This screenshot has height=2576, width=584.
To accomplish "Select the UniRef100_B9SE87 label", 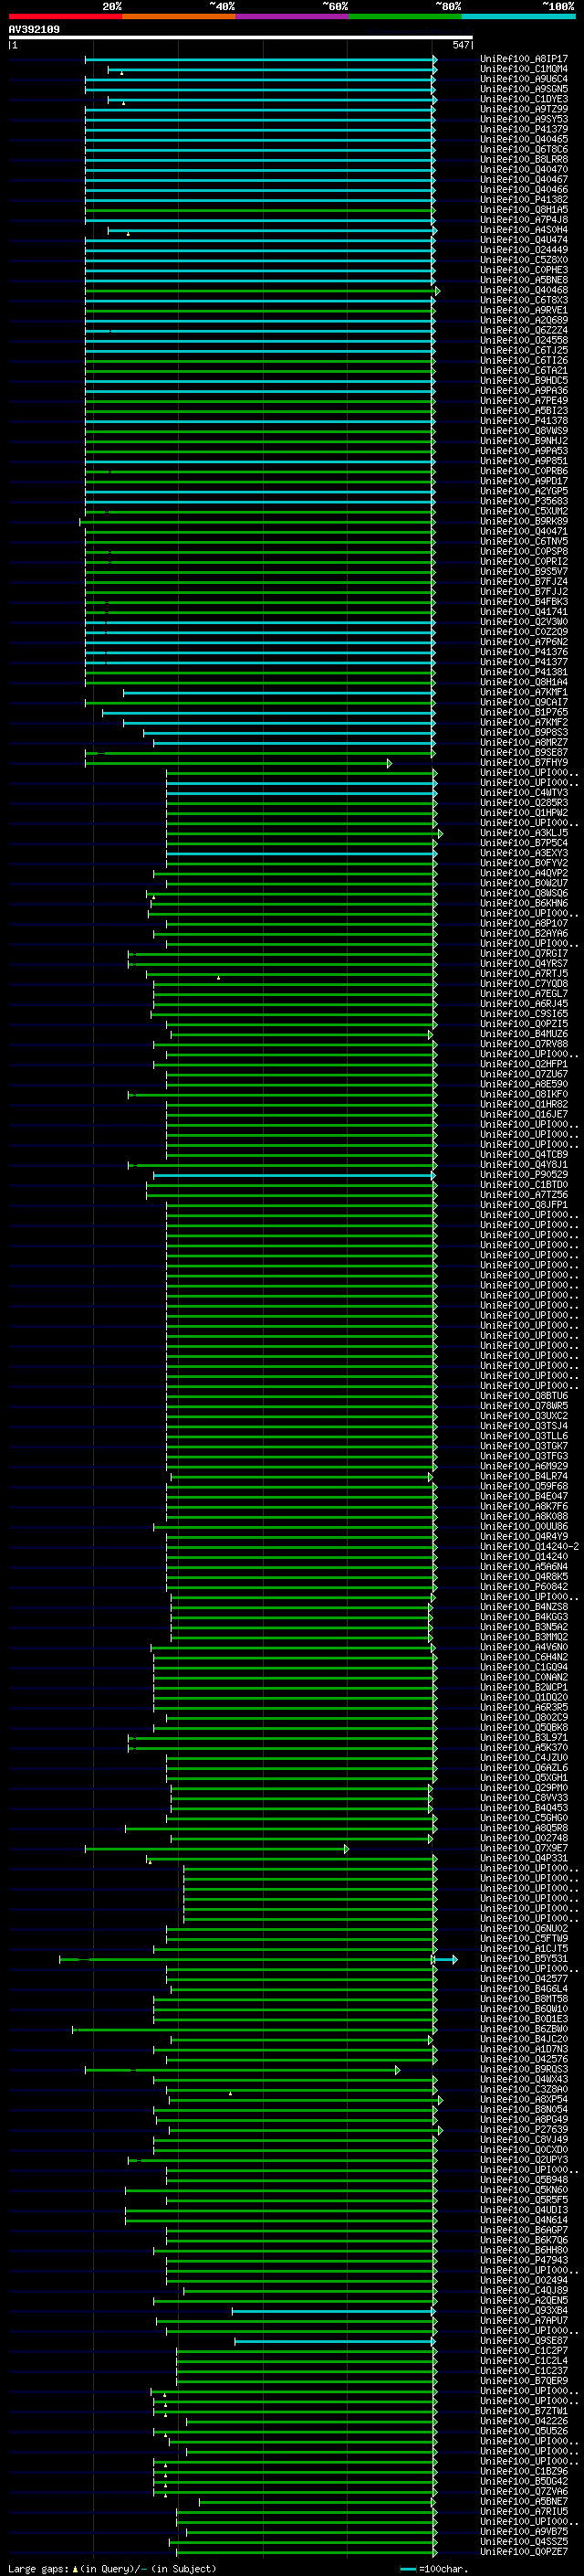I will (524, 752).
